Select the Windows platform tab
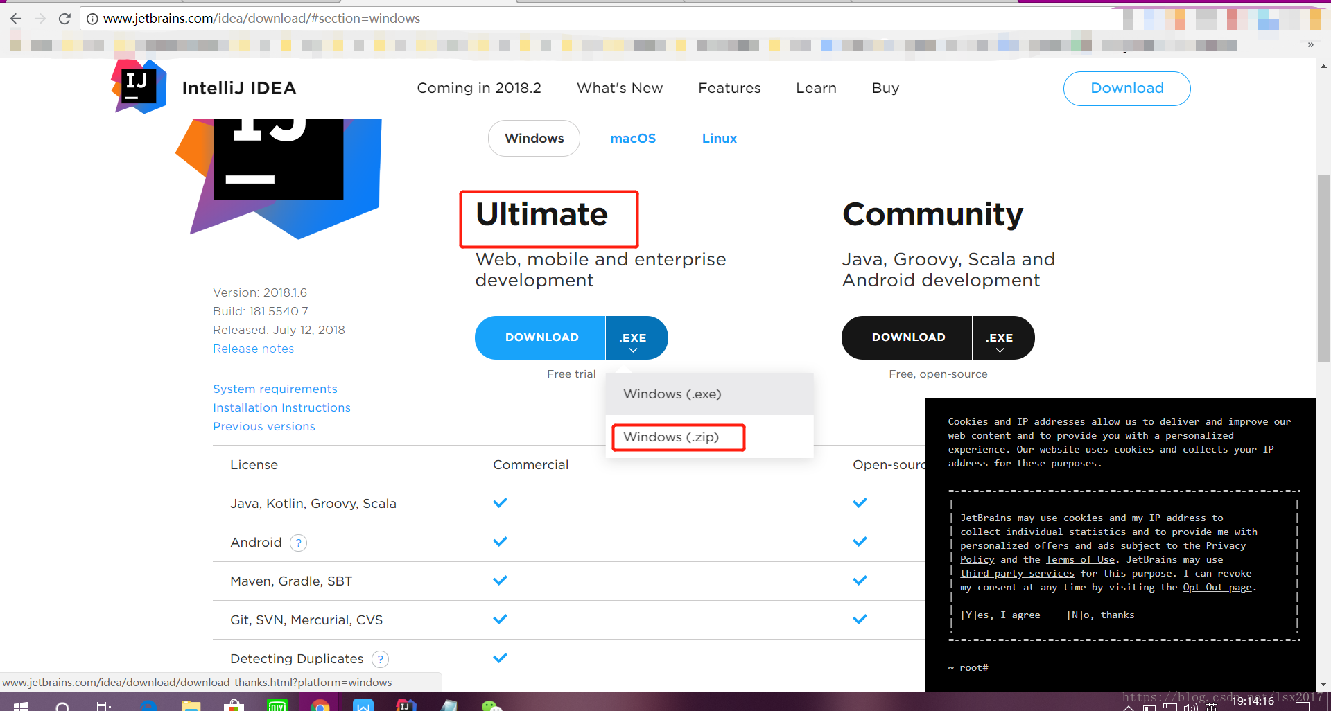The height and width of the screenshot is (711, 1331). [534, 139]
